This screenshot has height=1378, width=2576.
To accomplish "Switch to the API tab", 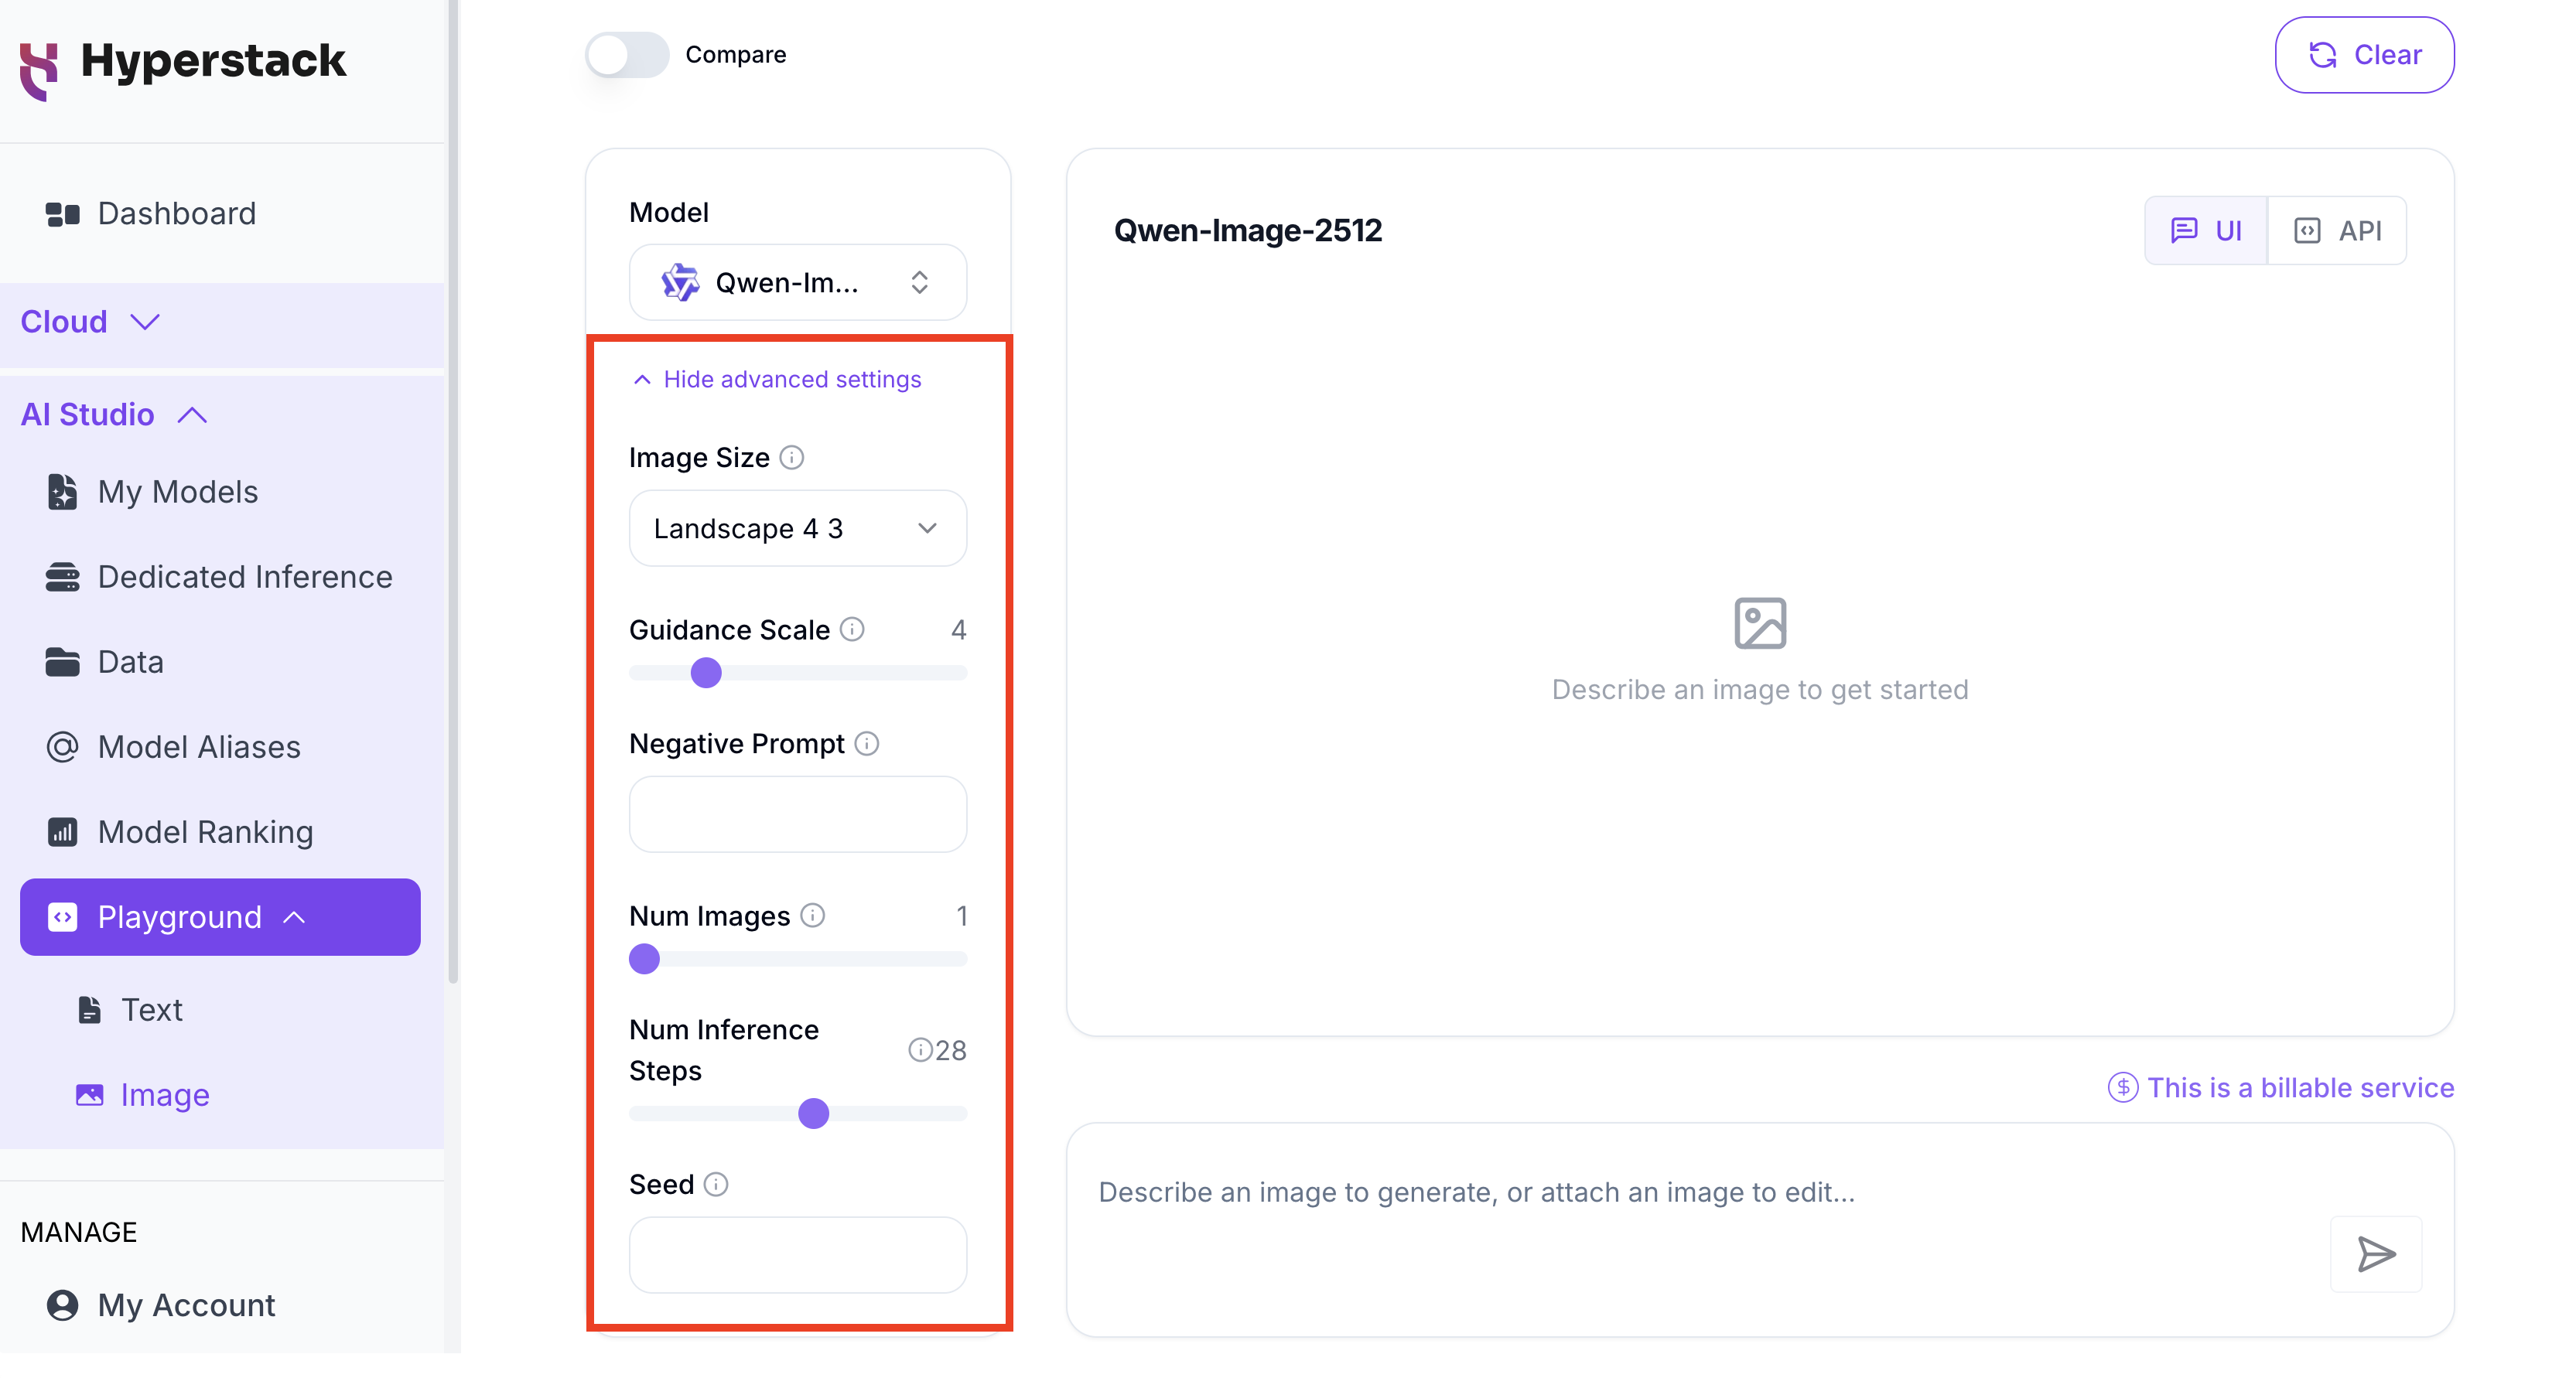I will [2336, 231].
